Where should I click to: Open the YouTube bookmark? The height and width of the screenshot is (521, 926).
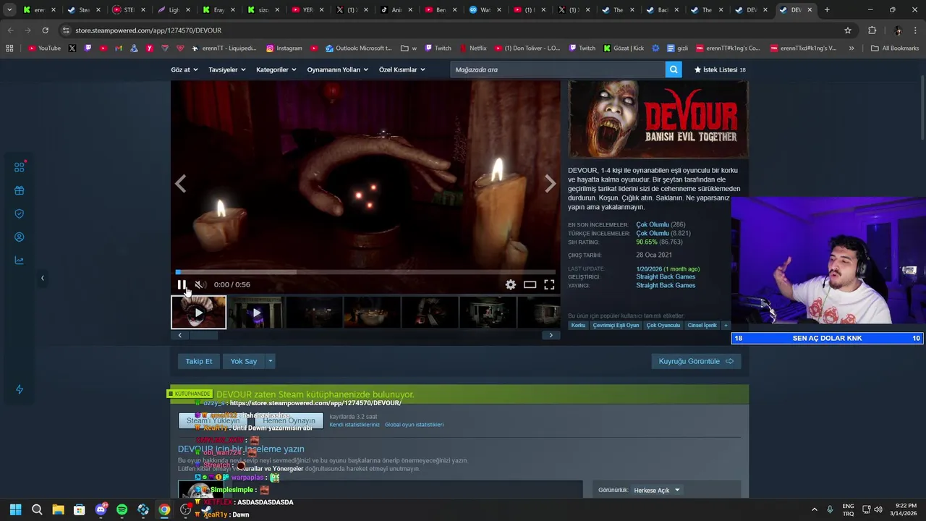click(45, 48)
